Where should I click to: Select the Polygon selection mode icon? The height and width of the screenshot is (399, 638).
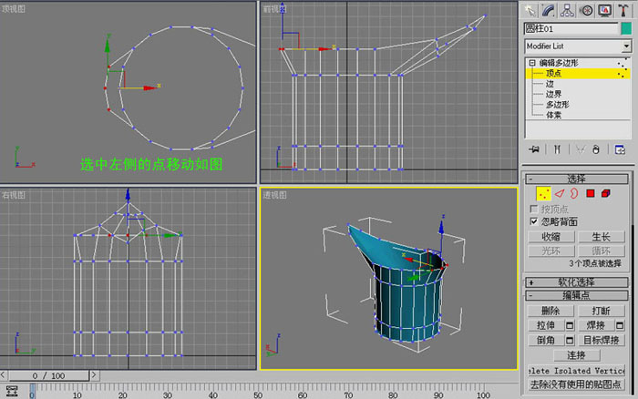pos(591,194)
